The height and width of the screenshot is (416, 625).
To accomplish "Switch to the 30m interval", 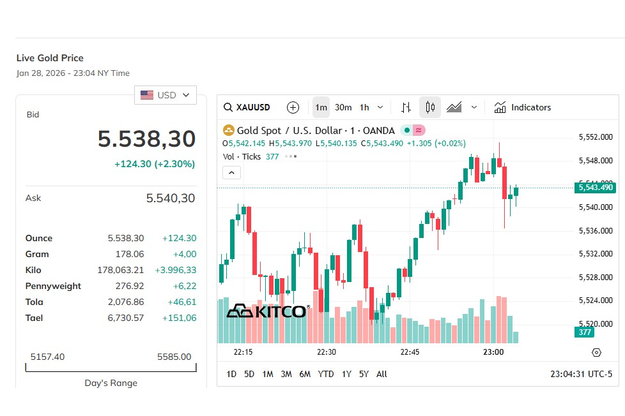I will pos(343,107).
